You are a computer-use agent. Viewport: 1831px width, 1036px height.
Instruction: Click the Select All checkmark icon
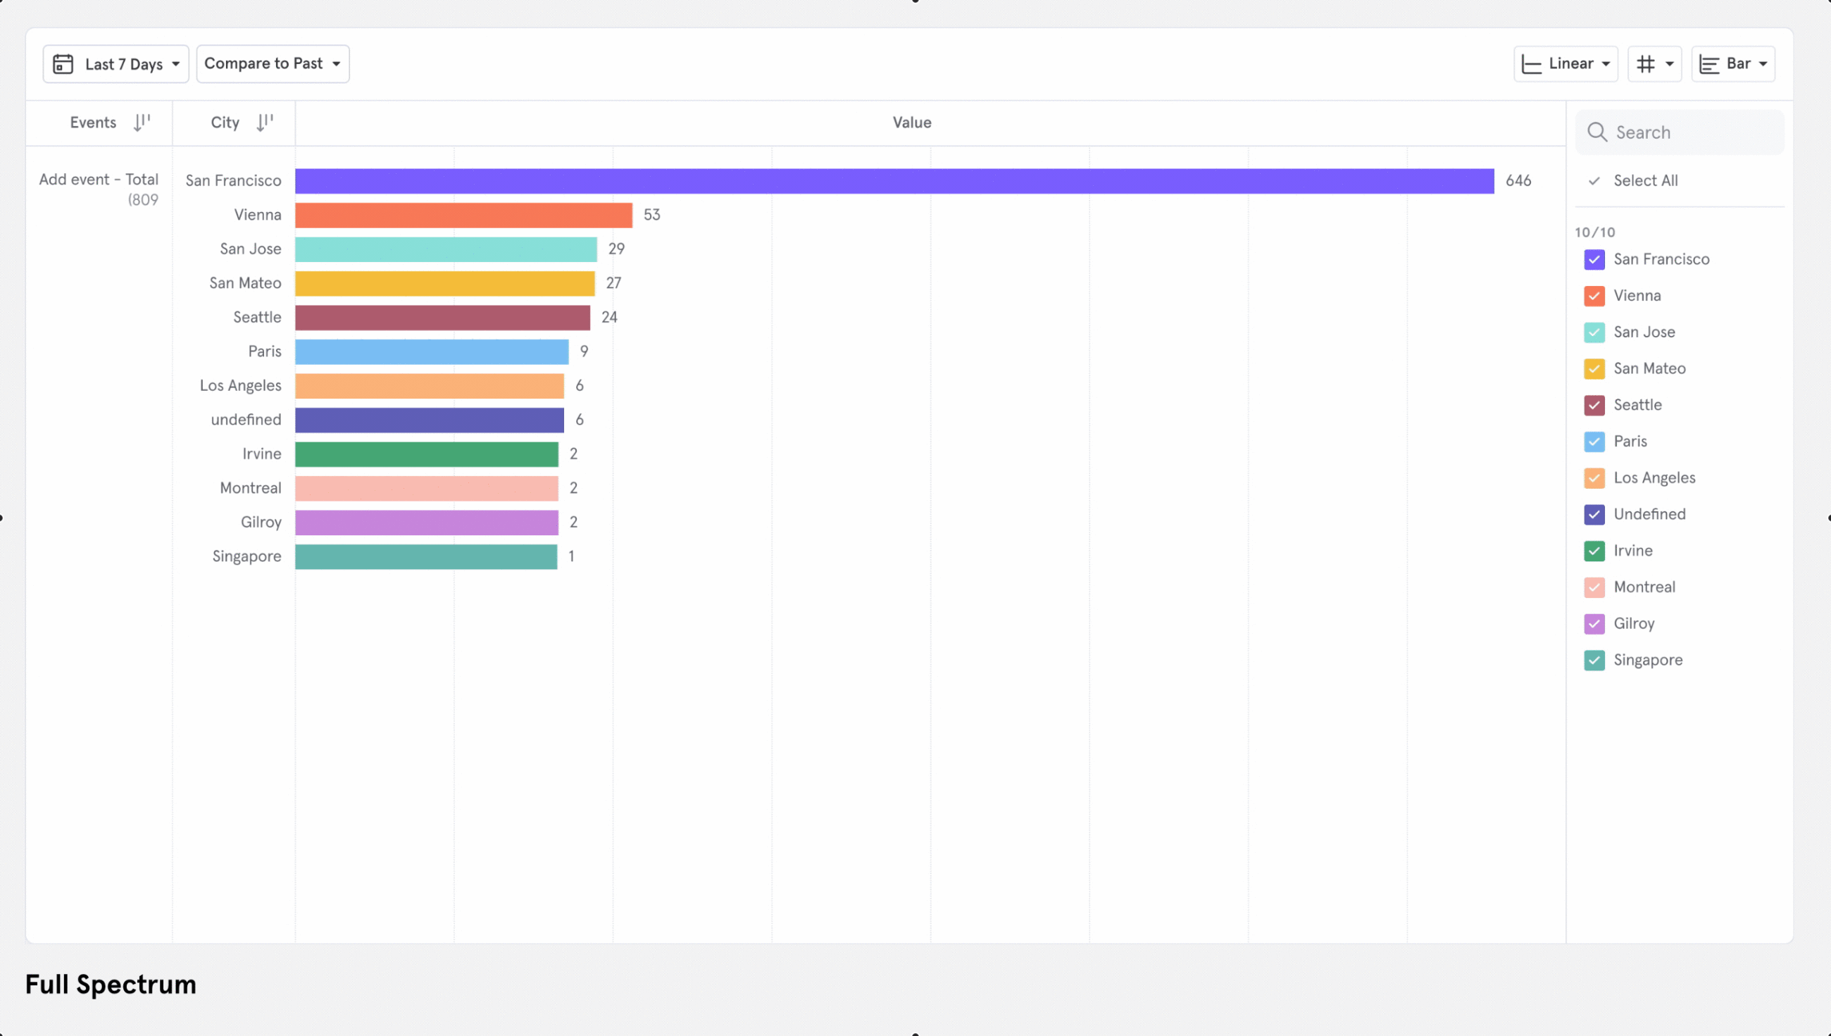(x=1594, y=181)
